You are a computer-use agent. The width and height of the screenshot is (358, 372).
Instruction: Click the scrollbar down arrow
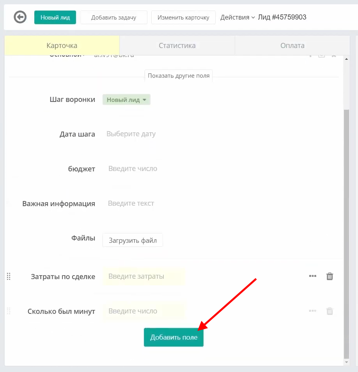click(346, 362)
